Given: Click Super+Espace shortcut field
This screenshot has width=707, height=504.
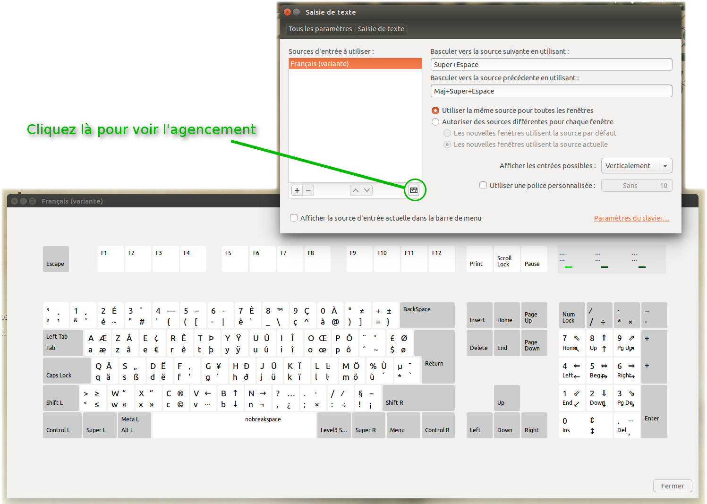Looking at the screenshot, I should pyautogui.click(x=551, y=65).
